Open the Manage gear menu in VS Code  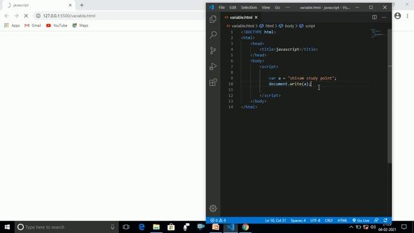click(213, 208)
